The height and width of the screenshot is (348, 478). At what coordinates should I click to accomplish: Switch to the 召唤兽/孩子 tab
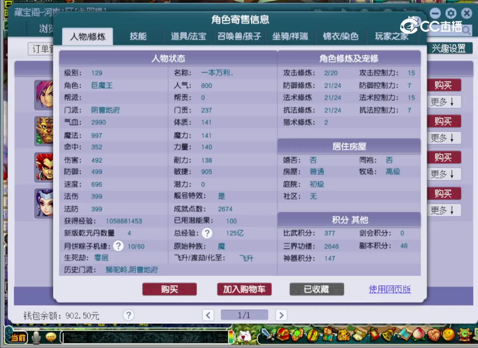239,37
